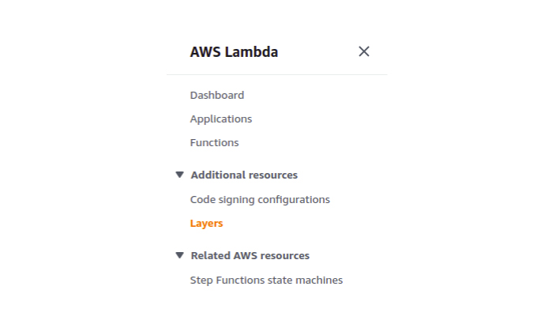Collapse the Additional resources triangle
The image size is (545, 324).
pyautogui.click(x=180, y=175)
